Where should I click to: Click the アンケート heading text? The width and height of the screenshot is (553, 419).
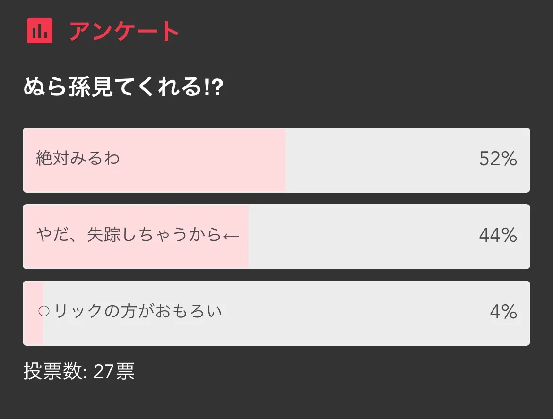point(124,32)
